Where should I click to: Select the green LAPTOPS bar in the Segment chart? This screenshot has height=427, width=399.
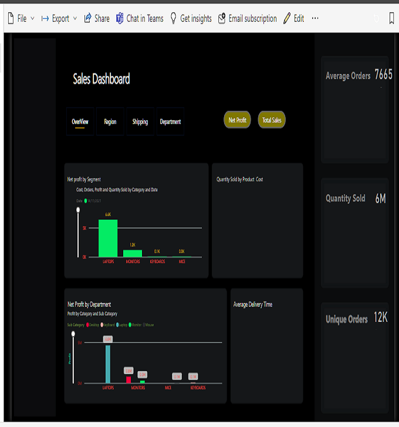click(108, 238)
